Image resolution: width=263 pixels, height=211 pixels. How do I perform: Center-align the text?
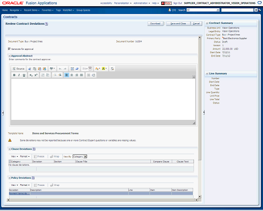coord(72,75)
